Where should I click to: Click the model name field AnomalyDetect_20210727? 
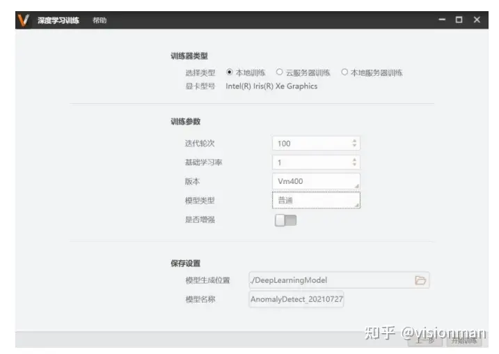point(296,299)
